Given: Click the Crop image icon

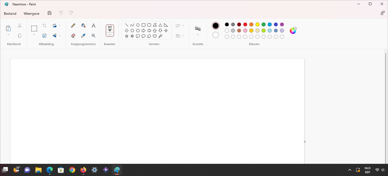Looking at the screenshot, I should [44, 25].
